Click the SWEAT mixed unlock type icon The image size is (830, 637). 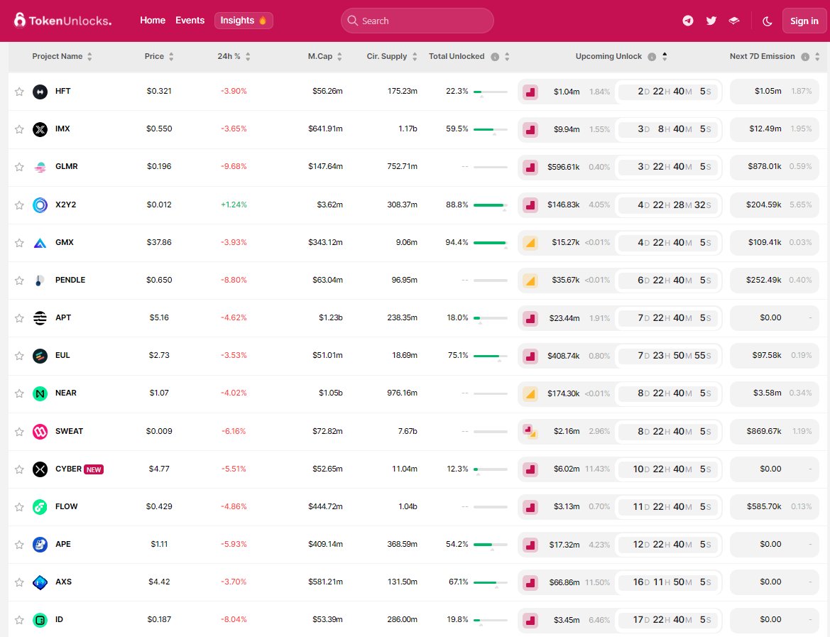tap(530, 431)
